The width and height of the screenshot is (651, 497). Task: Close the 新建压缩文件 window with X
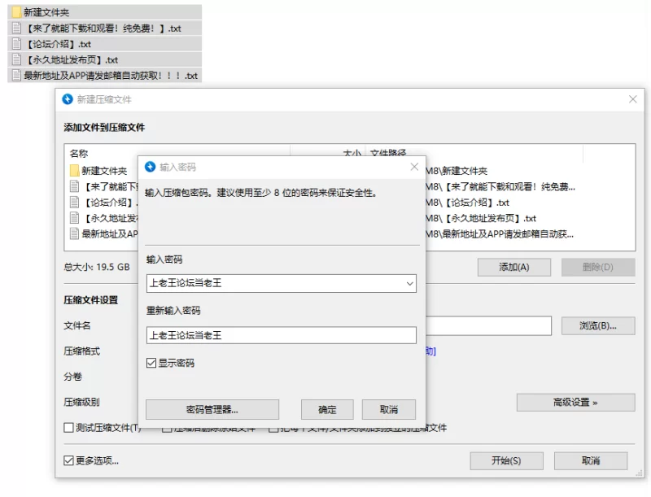632,99
